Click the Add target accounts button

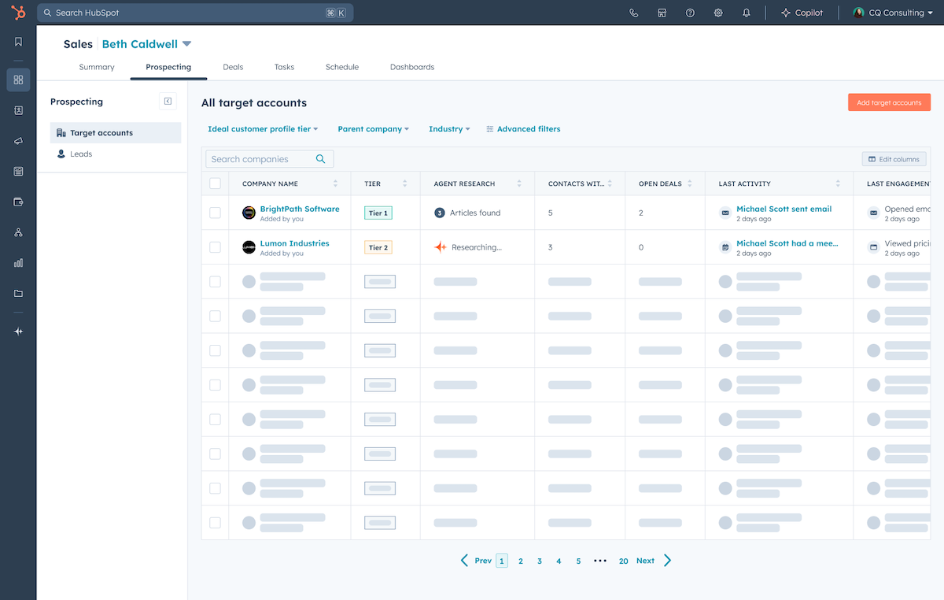(x=889, y=102)
